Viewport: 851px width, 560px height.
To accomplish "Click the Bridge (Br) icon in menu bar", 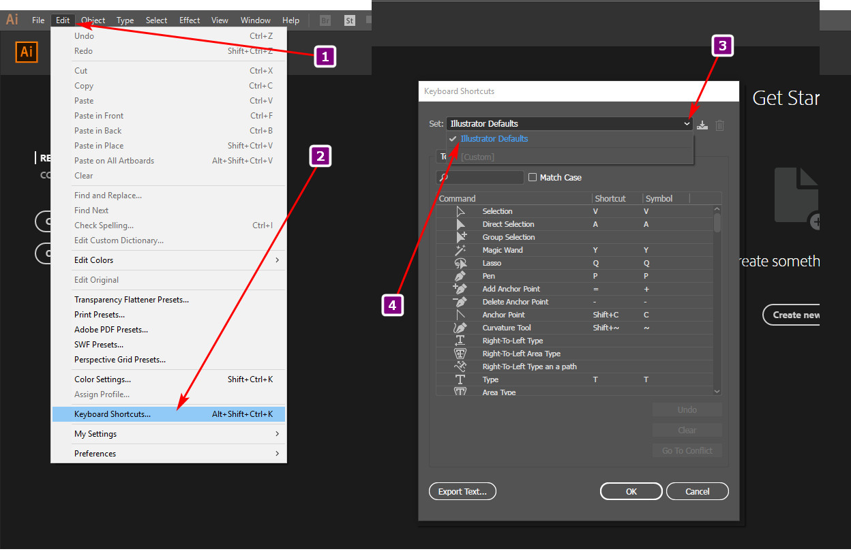I will pyautogui.click(x=326, y=20).
